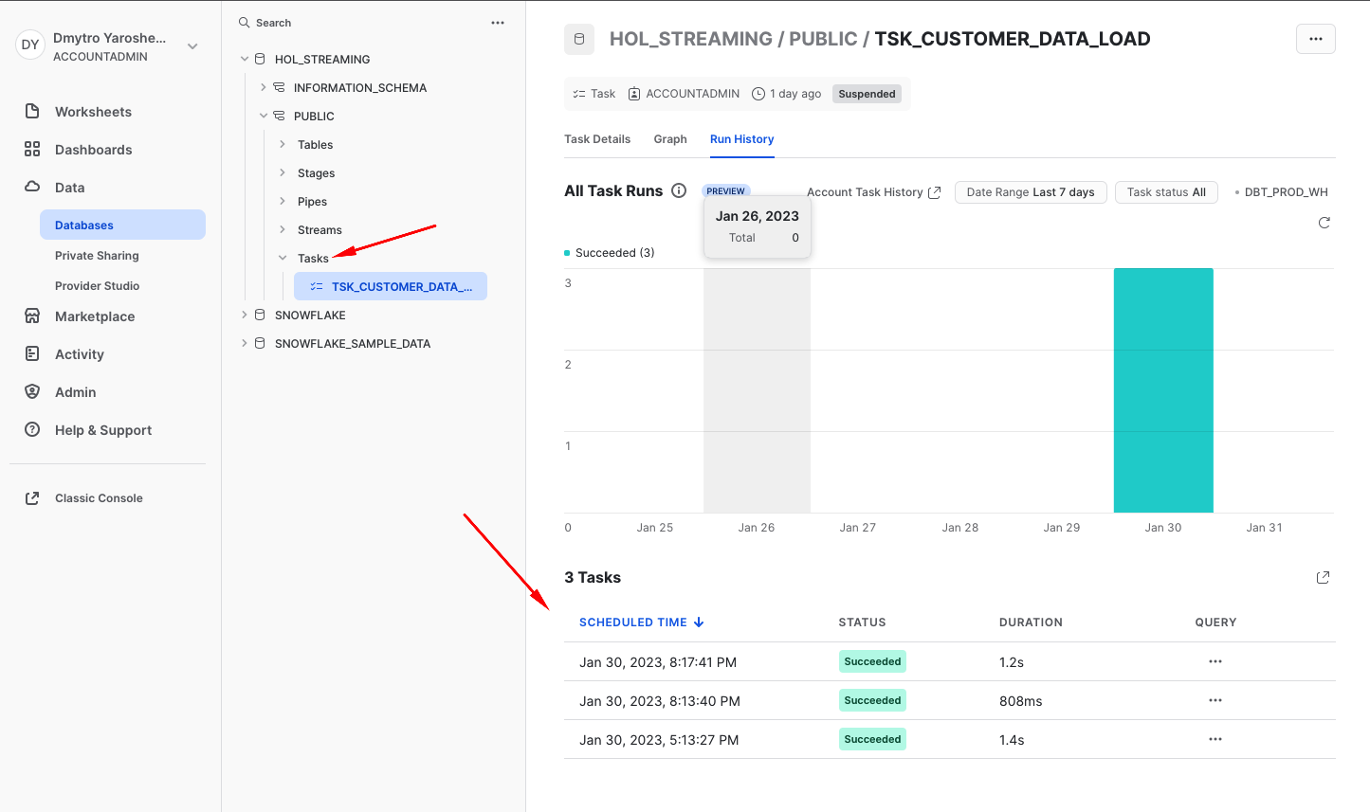This screenshot has width=1370, height=812.
Task: Expand the SNOWFLAKE database node
Action: [x=245, y=315]
